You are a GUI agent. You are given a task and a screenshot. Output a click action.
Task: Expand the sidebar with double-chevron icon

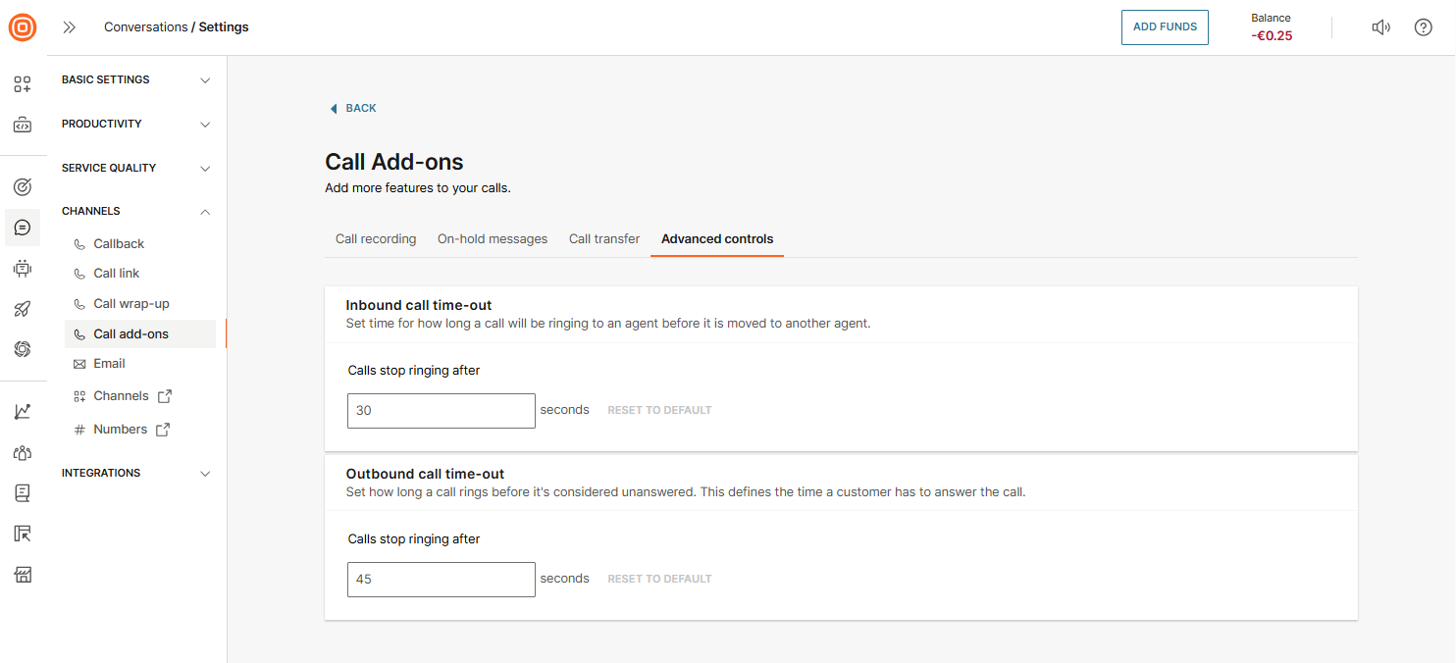click(x=69, y=27)
